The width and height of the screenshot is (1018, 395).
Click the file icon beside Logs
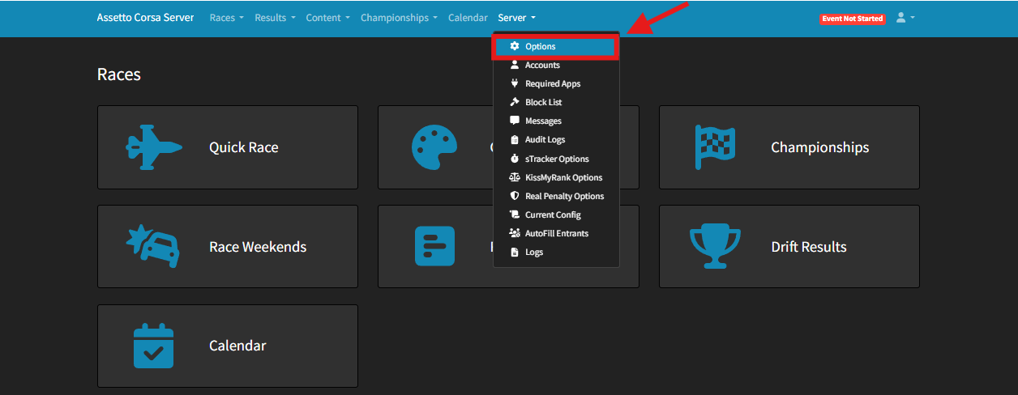point(515,252)
